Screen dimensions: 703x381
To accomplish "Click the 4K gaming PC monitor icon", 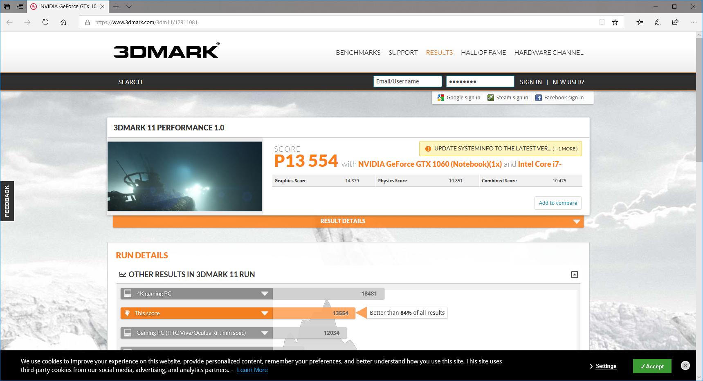I will [128, 293].
